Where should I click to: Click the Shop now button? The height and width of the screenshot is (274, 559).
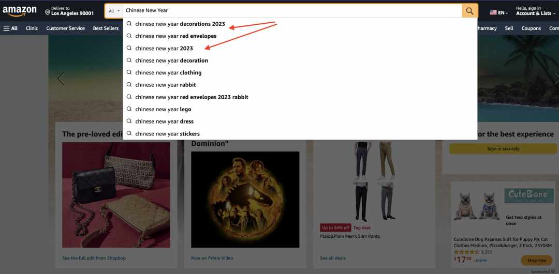pyautogui.click(x=537, y=261)
